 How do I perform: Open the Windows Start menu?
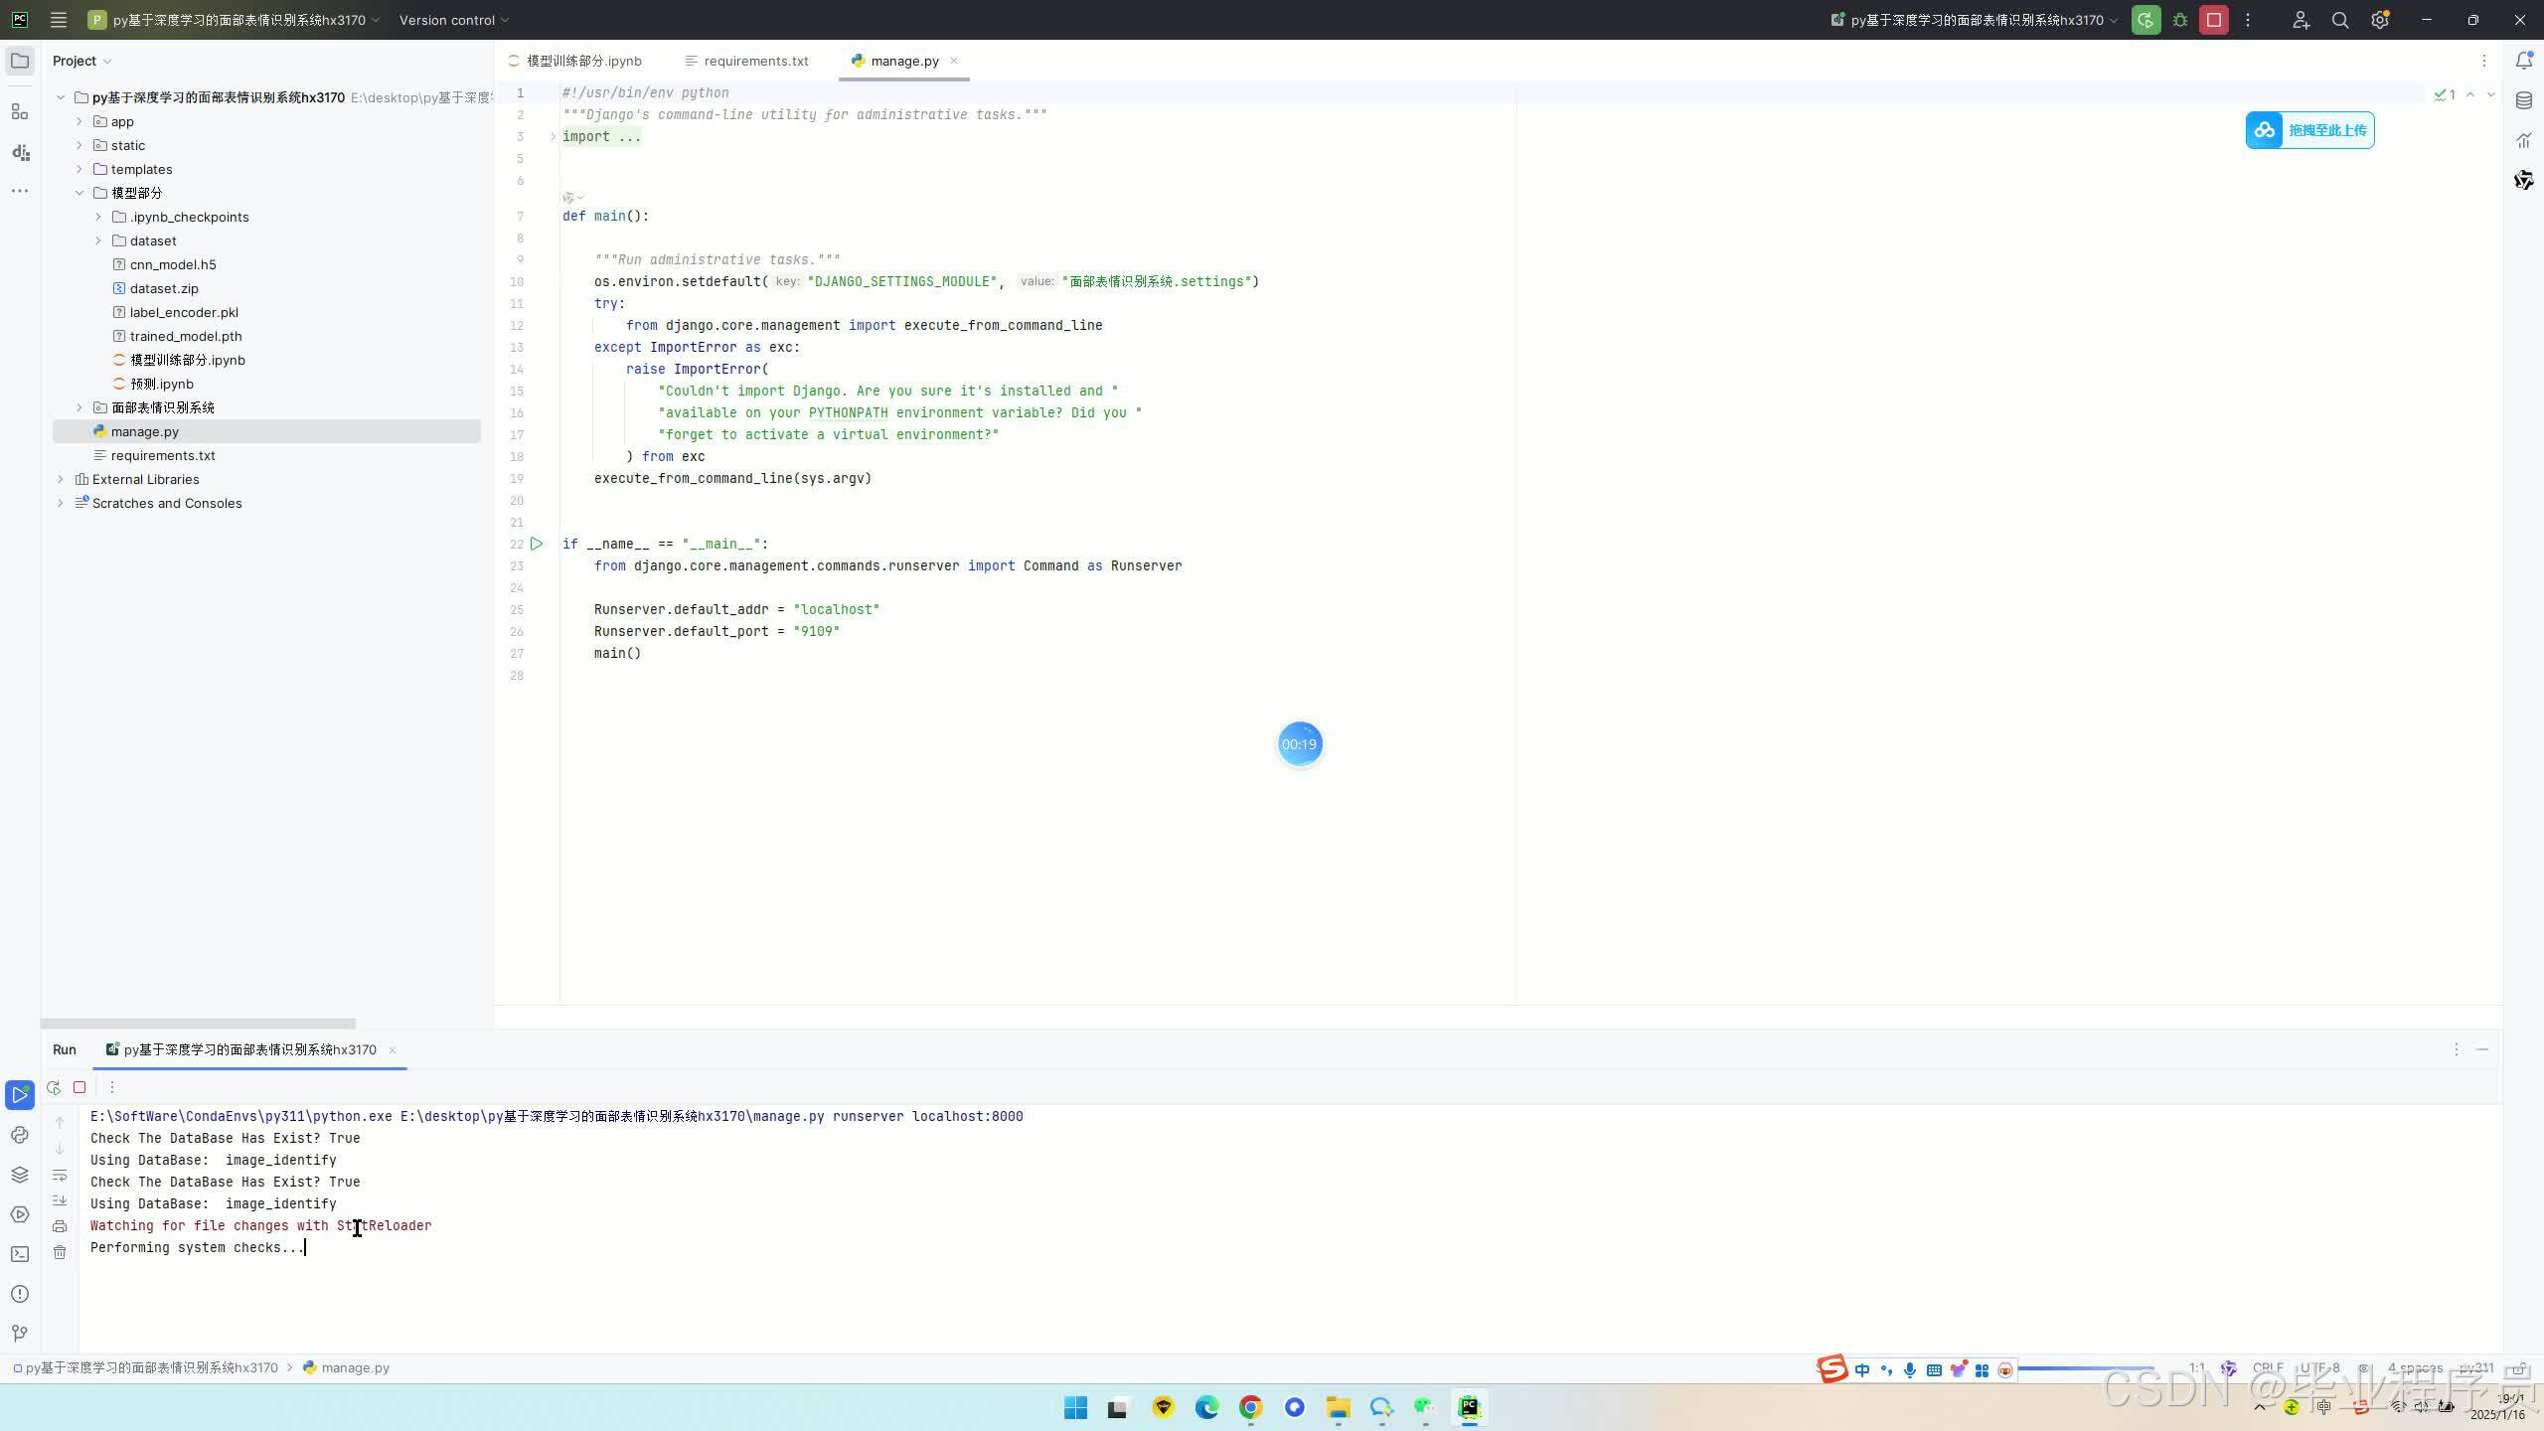[x=1075, y=1407]
